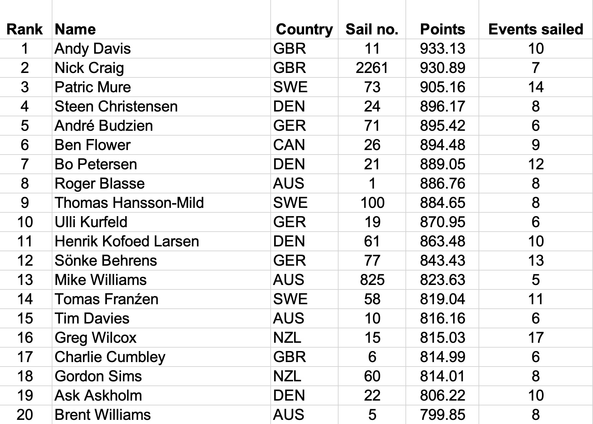This screenshot has width=593, height=424.
Task: Select the Thomas Hansson-Mild cell
Action: click(x=129, y=203)
